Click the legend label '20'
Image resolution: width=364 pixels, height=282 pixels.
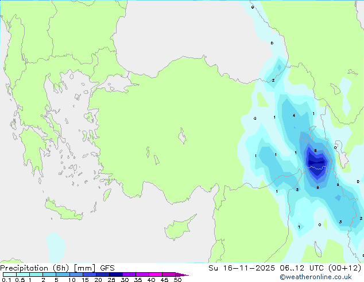(98, 280)
